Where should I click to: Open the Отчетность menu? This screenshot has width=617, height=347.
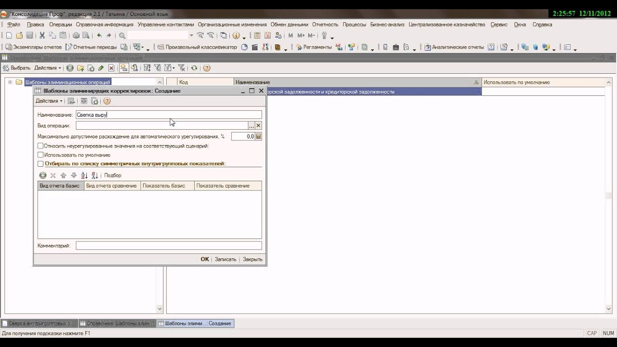325,25
